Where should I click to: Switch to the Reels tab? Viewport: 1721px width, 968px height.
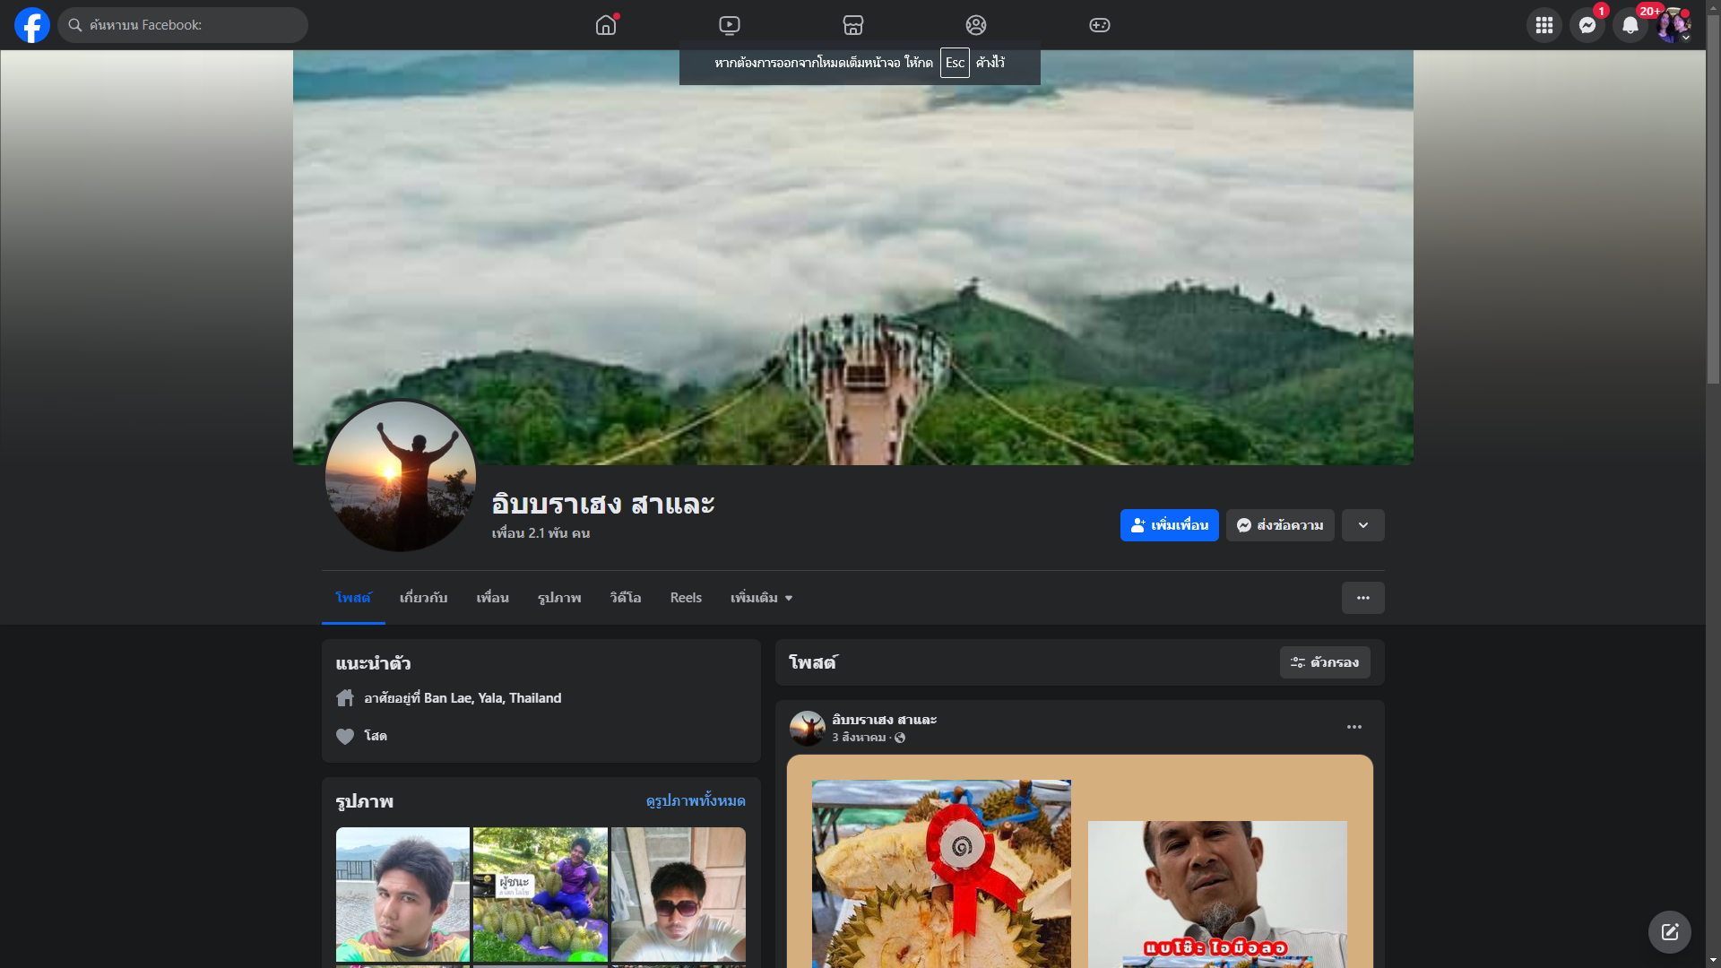tap(686, 598)
